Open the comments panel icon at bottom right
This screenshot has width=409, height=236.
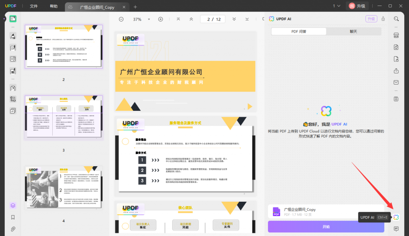396,229
